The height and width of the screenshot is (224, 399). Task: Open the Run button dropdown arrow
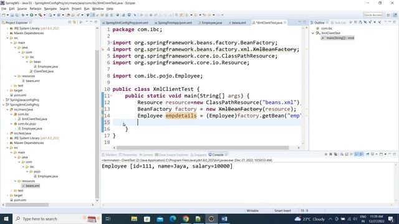(36, 15)
